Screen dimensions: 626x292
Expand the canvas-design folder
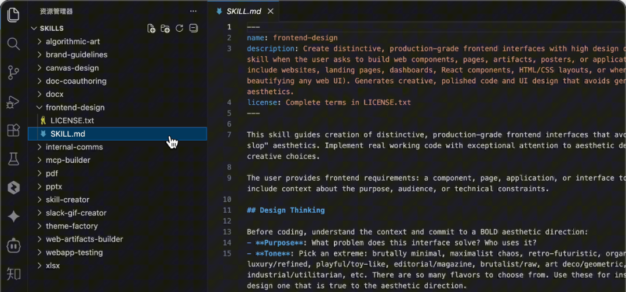click(x=39, y=68)
